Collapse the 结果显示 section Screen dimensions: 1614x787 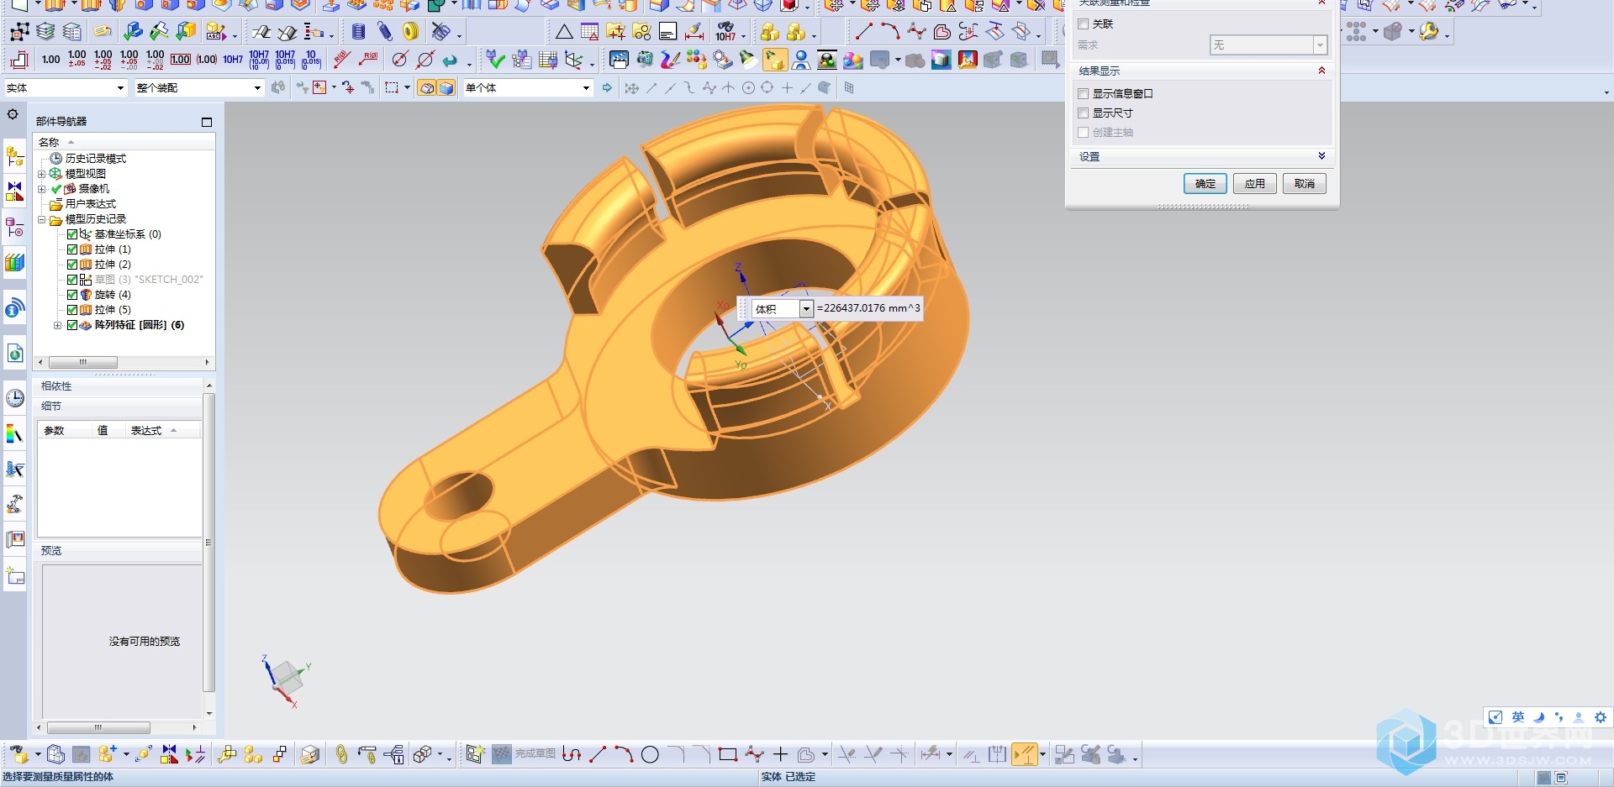[x=1321, y=71]
